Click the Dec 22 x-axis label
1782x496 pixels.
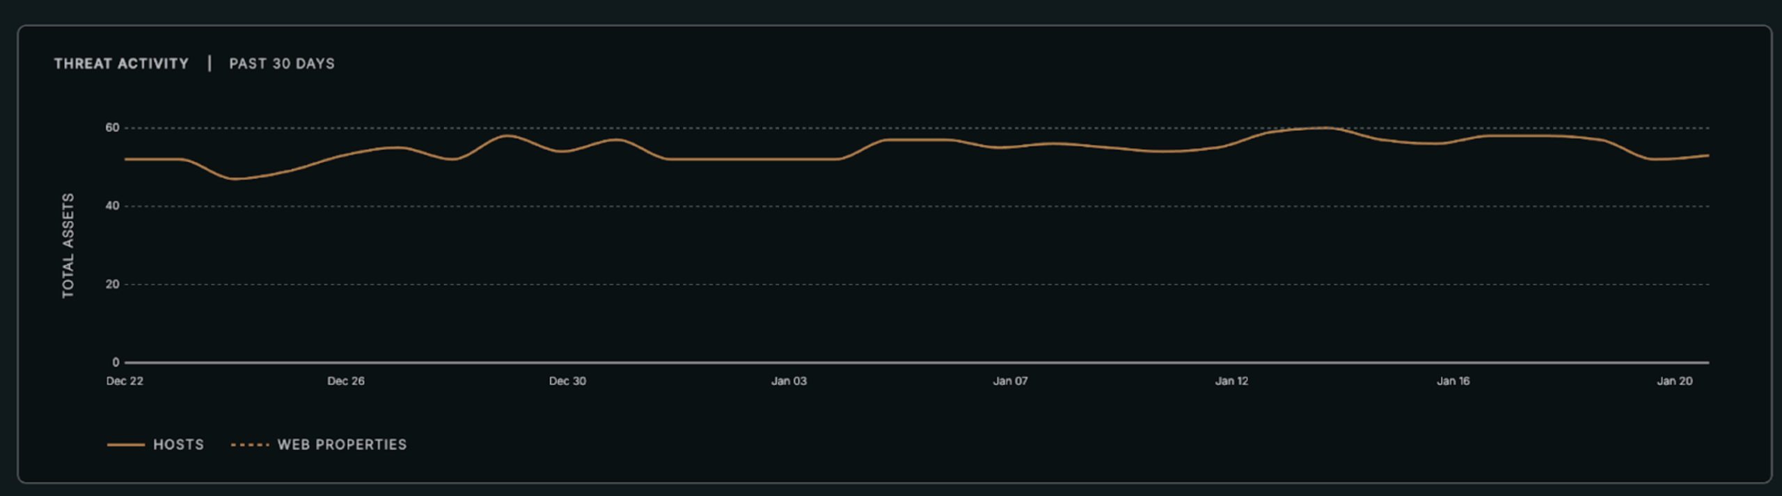click(125, 381)
